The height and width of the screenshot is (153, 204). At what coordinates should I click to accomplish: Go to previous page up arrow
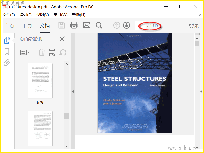(x=117, y=25)
